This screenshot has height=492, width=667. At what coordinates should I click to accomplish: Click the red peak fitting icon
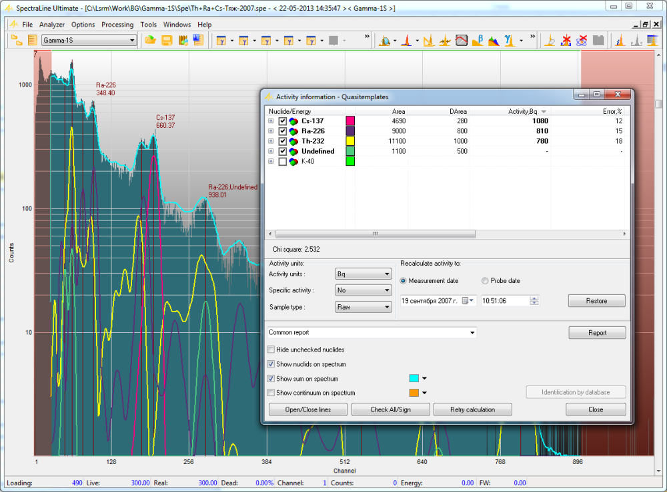click(x=407, y=41)
